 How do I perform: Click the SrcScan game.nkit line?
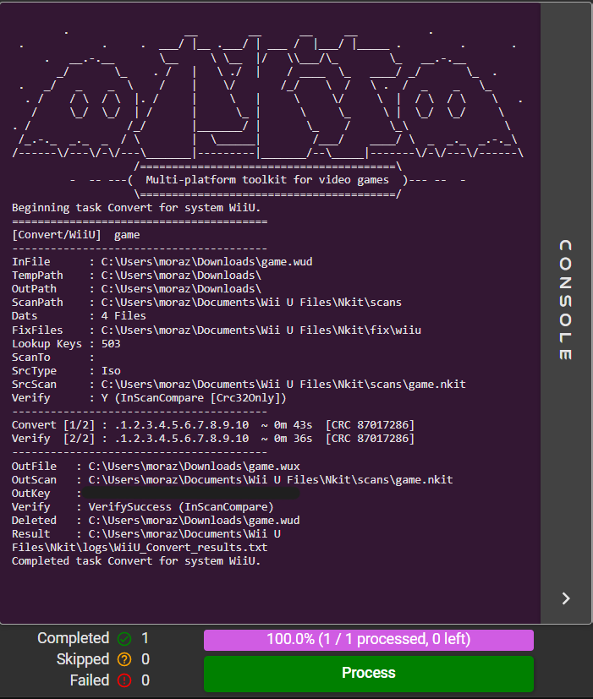pos(239,385)
